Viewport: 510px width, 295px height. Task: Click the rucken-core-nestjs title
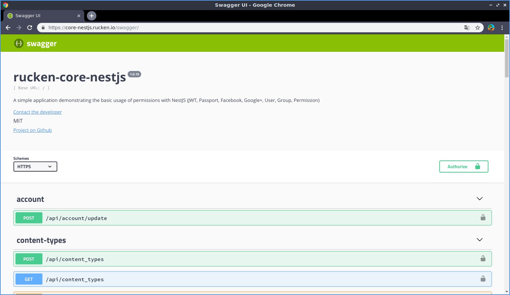pos(70,77)
